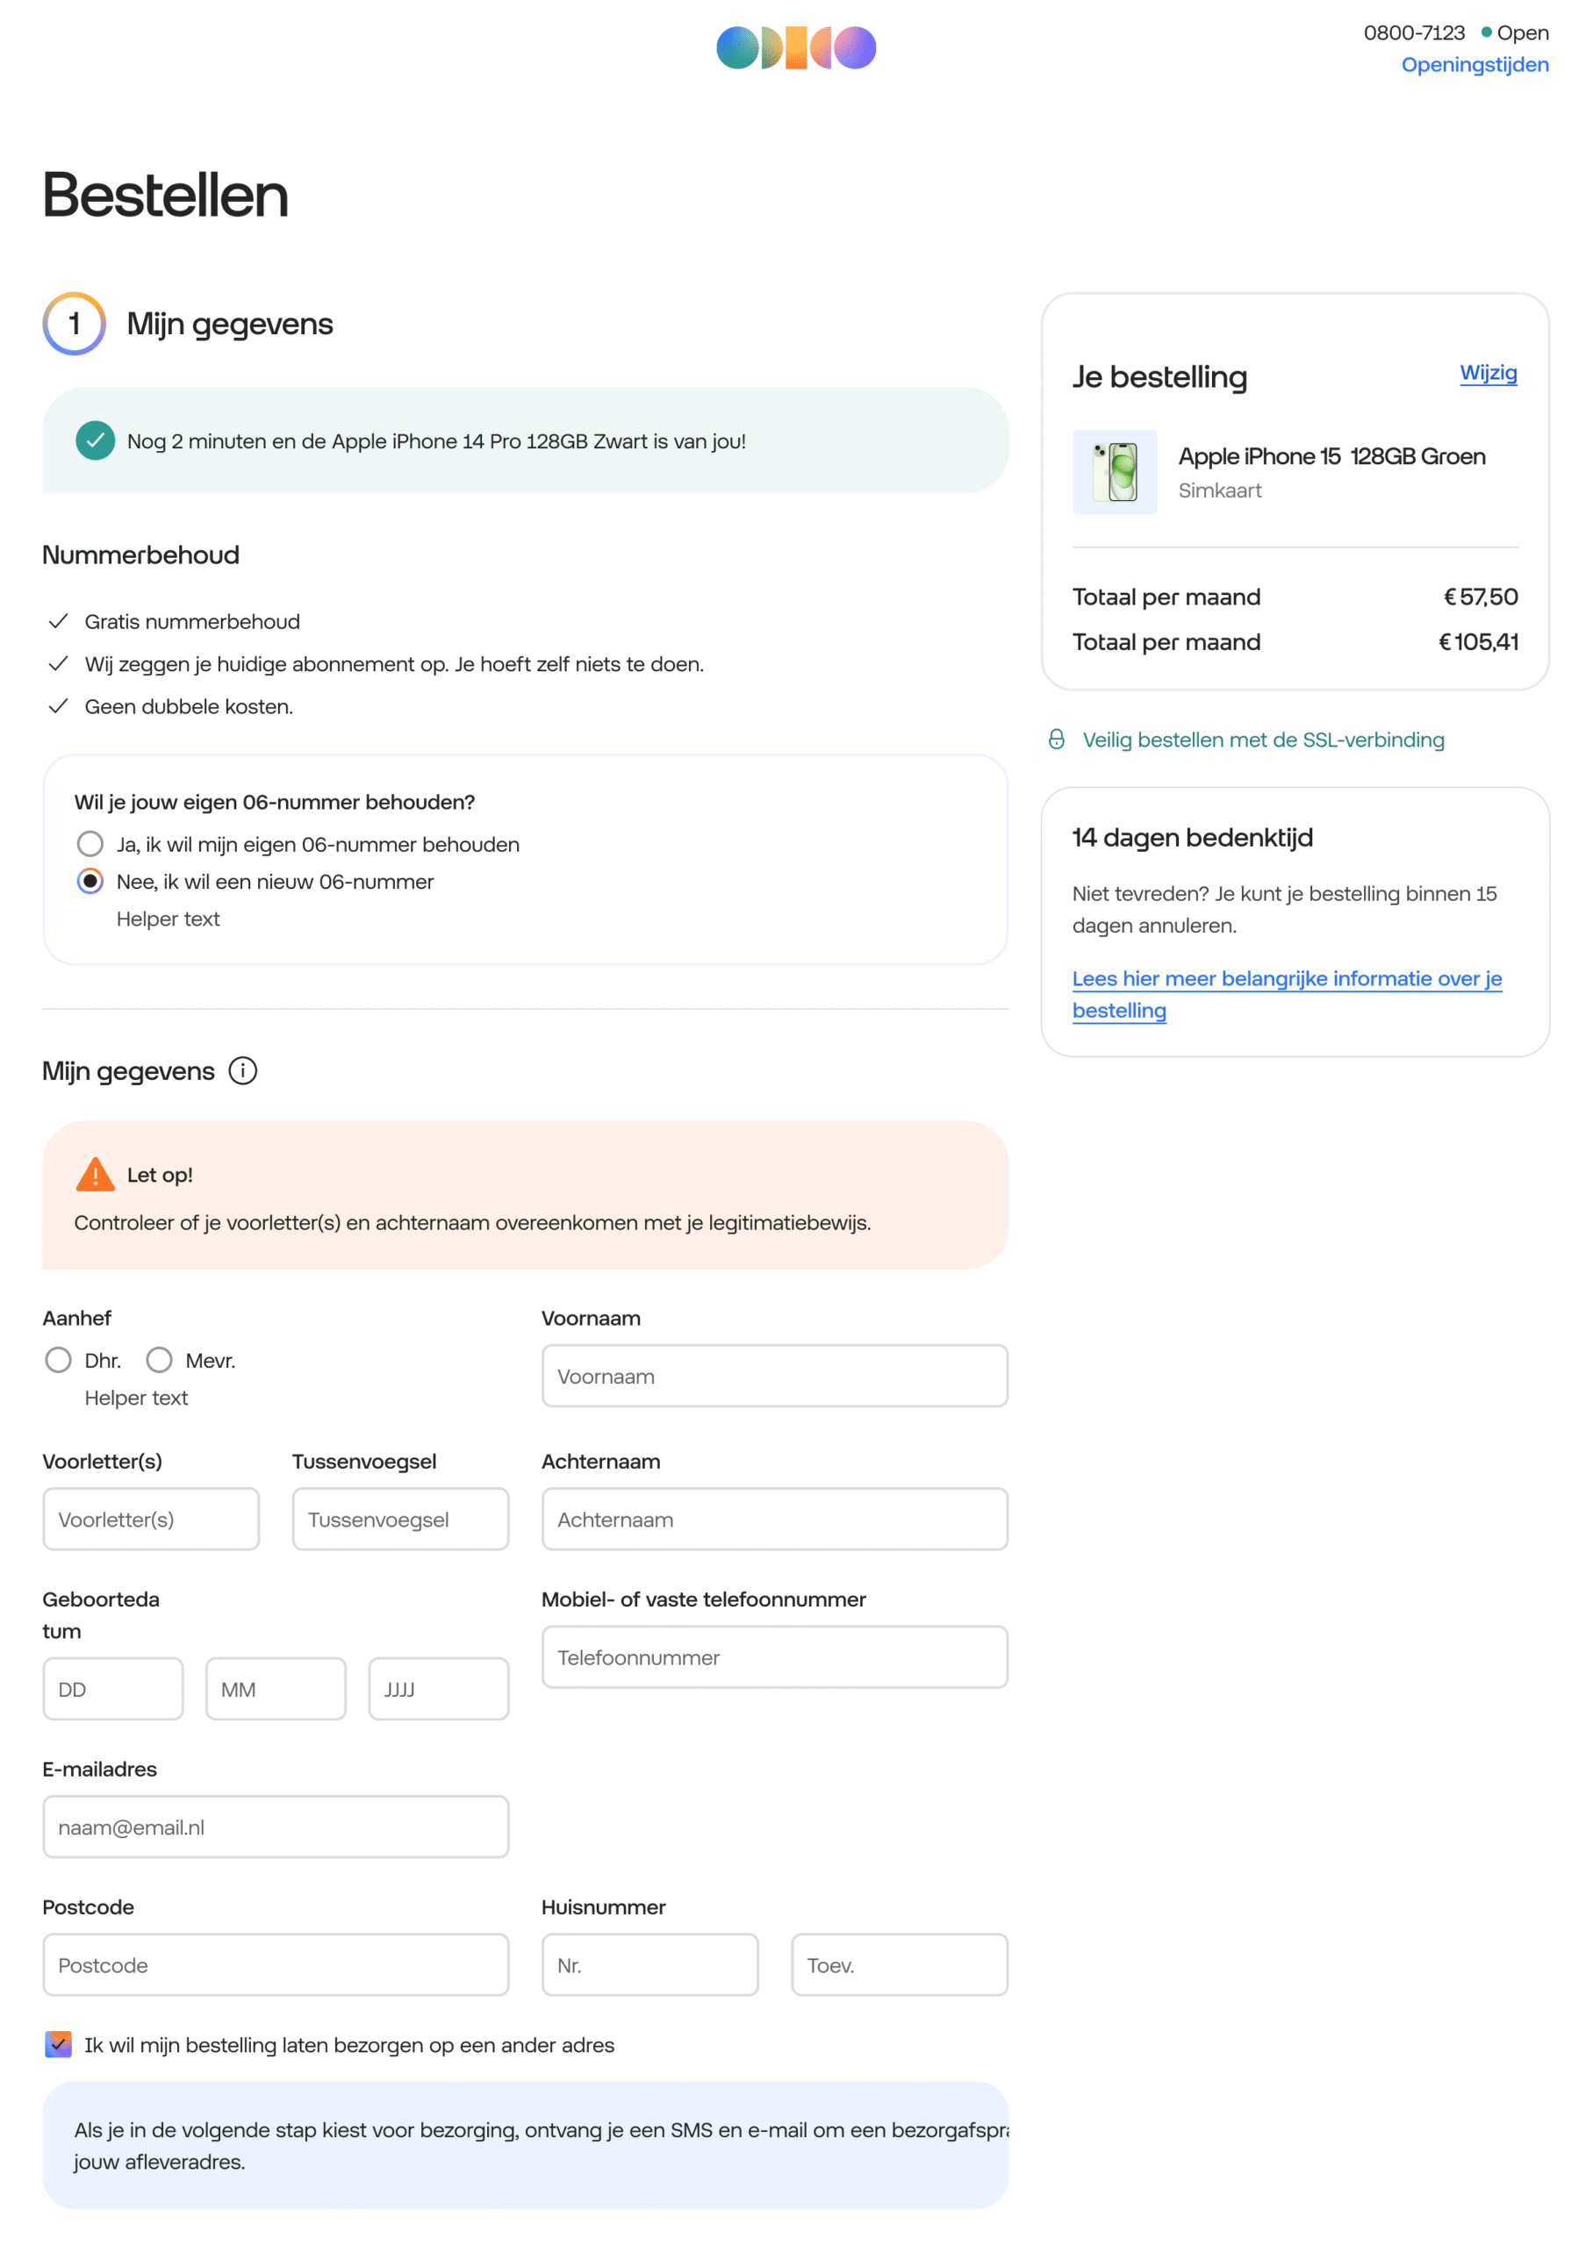
Task: Click the iPhone 15 product thumbnail
Action: point(1115,471)
